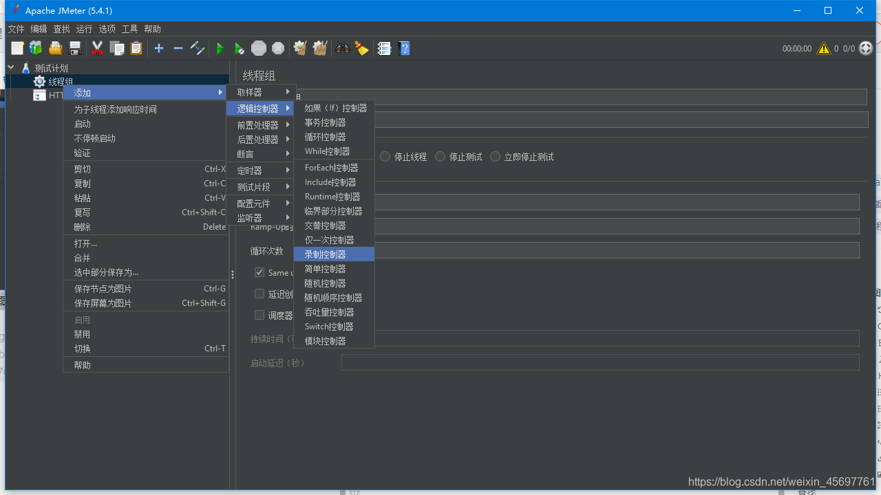The height and width of the screenshot is (495, 881).
Task: Choose 事务控制器 menu entry
Action: (x=334, y=122)
